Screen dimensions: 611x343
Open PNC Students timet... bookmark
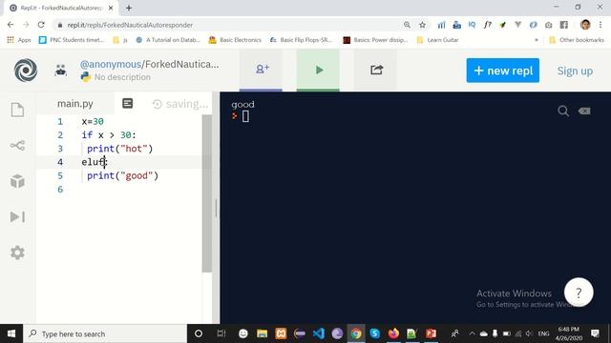[x=72, y=40]
